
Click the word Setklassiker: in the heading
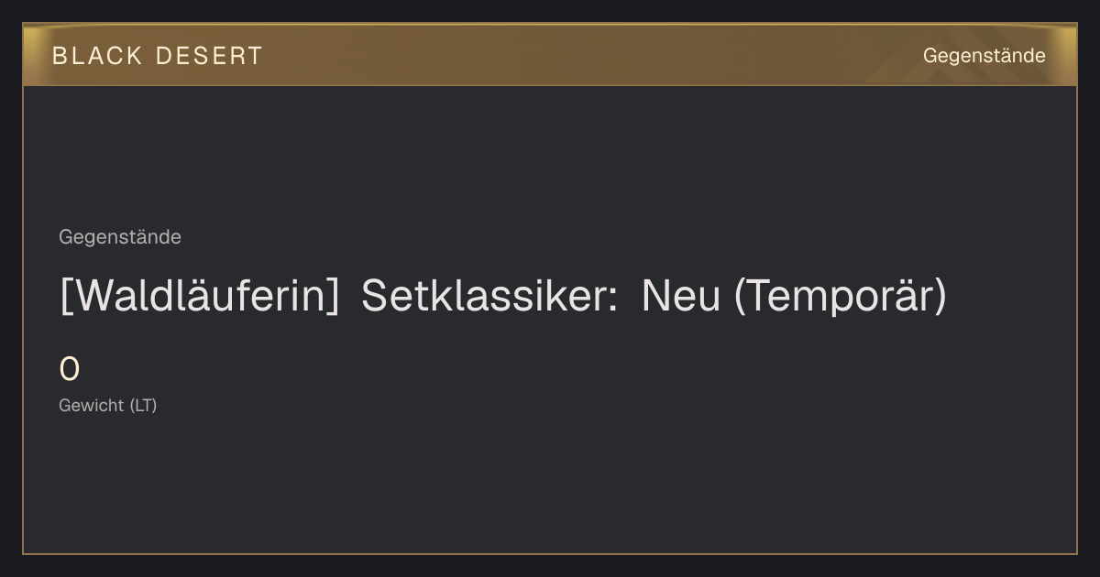(489, 297)
